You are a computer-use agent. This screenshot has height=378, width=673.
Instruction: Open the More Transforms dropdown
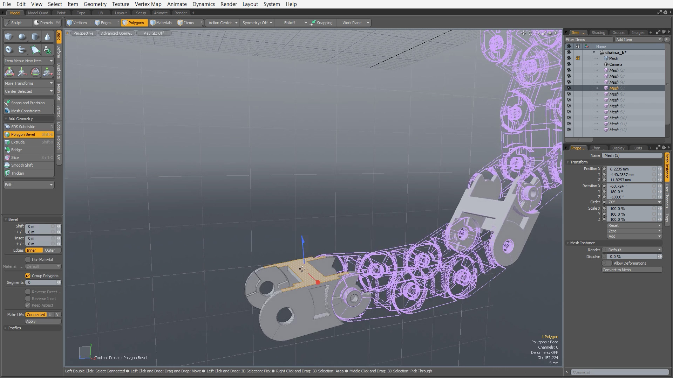click(29, 83)
